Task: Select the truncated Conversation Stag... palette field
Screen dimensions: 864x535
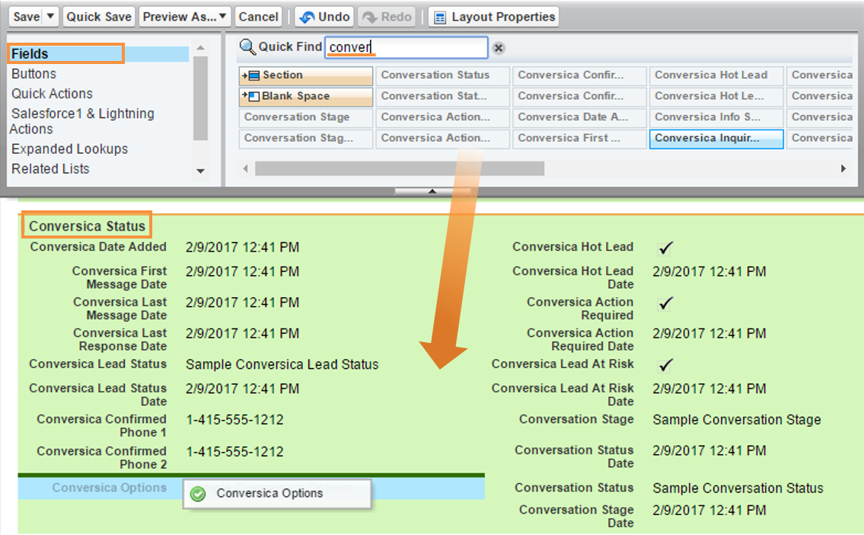Action: [x=306, y=138]
